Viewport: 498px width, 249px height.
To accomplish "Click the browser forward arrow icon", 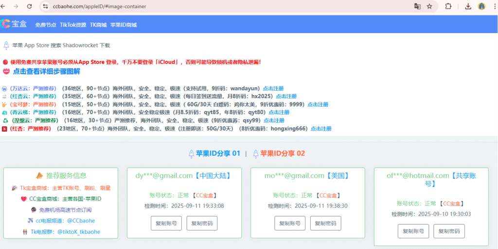I will click(x=17, y=7).
